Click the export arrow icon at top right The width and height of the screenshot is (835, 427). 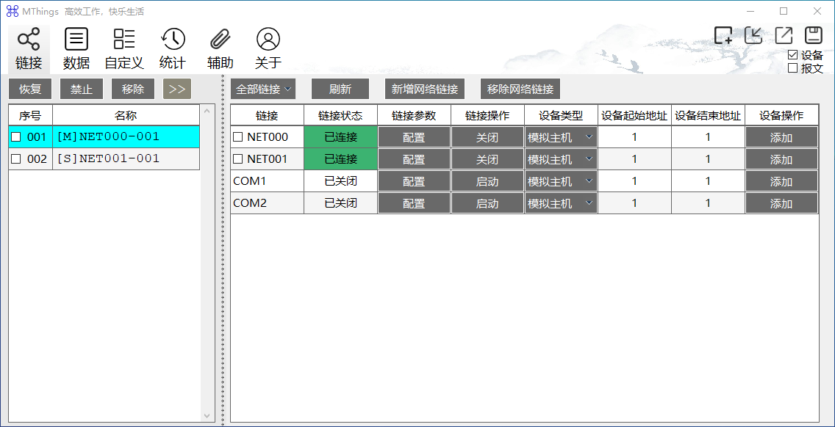784,35
